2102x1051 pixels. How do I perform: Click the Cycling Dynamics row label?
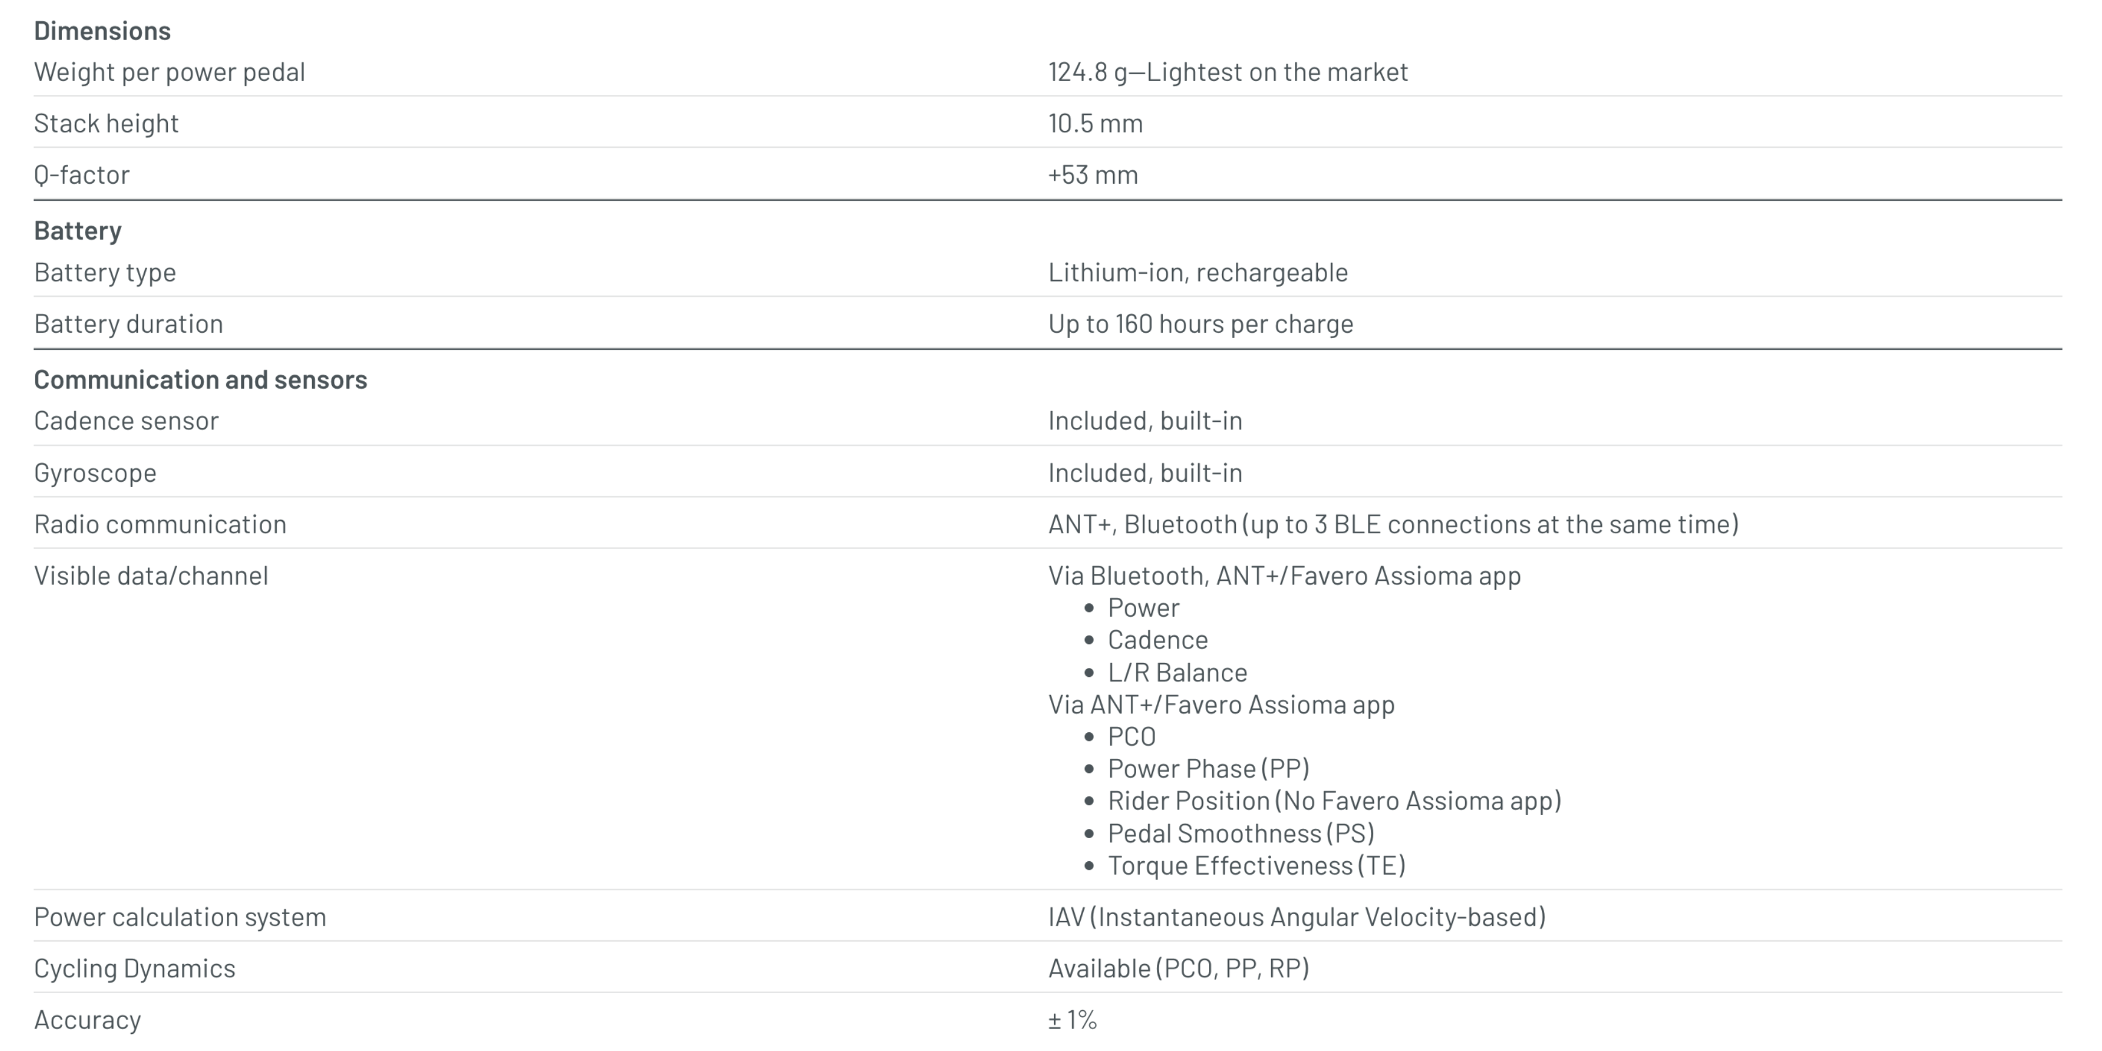[134, 968]
